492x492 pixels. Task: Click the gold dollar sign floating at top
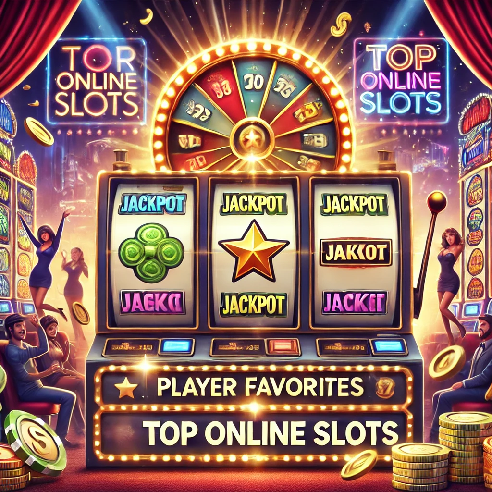coord(341,25)
